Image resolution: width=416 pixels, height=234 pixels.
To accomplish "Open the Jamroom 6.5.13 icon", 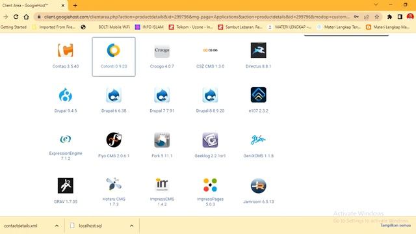I will (259, 185).
